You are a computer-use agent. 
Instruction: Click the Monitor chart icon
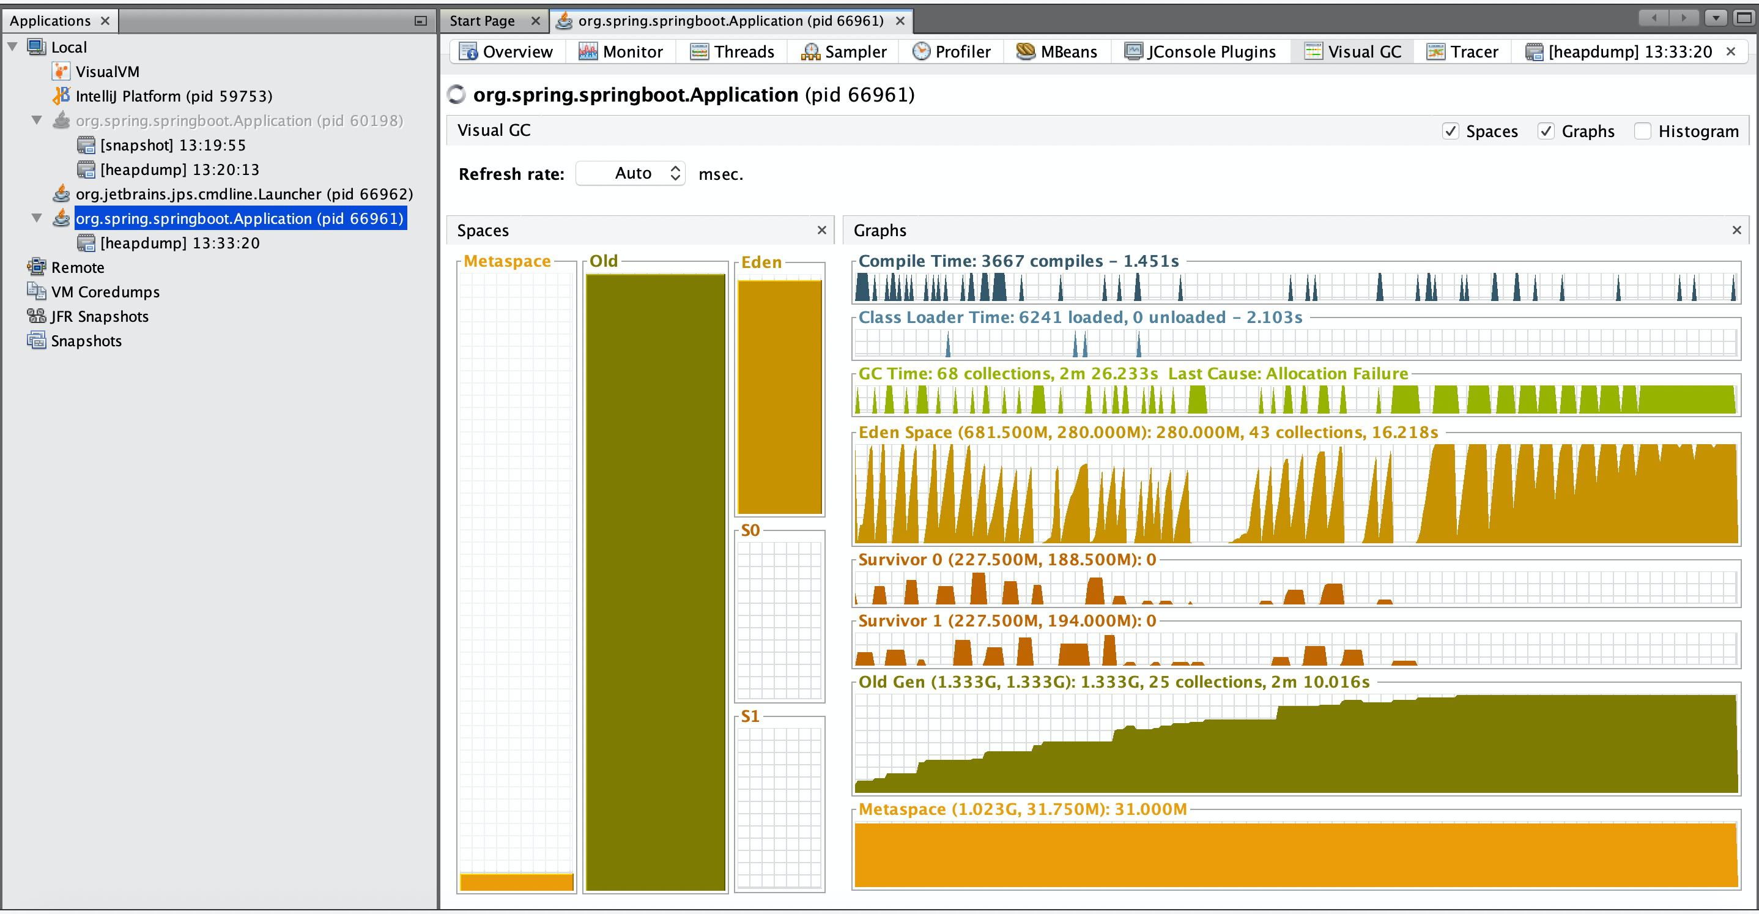tap(588, 52)
